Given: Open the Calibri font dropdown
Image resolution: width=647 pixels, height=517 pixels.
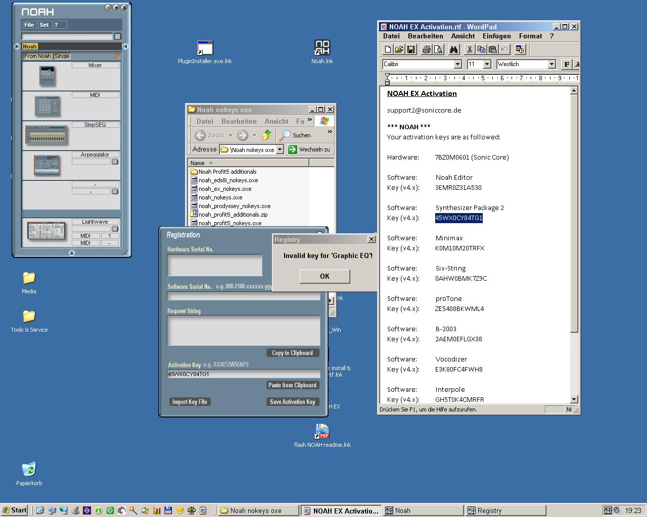Looking at the screenshot, I should [x=457, y=64].
